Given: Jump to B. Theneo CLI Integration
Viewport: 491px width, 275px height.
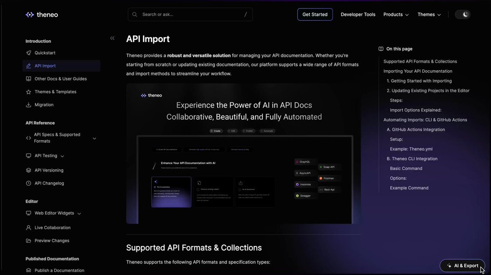Looking at the screenshot, I should point(412,159).
